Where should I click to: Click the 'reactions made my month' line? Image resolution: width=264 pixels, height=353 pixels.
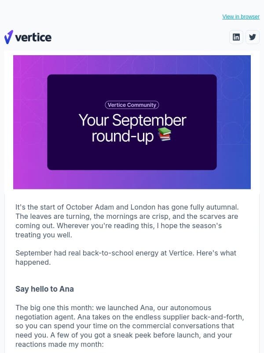[59, 345]
